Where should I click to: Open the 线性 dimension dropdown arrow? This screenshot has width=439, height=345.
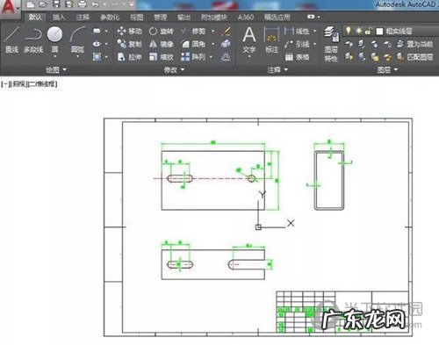[315, 31]
